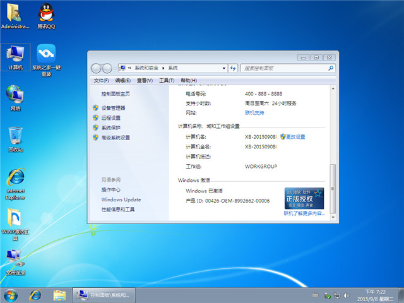Click the 正版授权 genuine software badge
This screenshot has width=404, height=303.
click(x=304, y=198)
